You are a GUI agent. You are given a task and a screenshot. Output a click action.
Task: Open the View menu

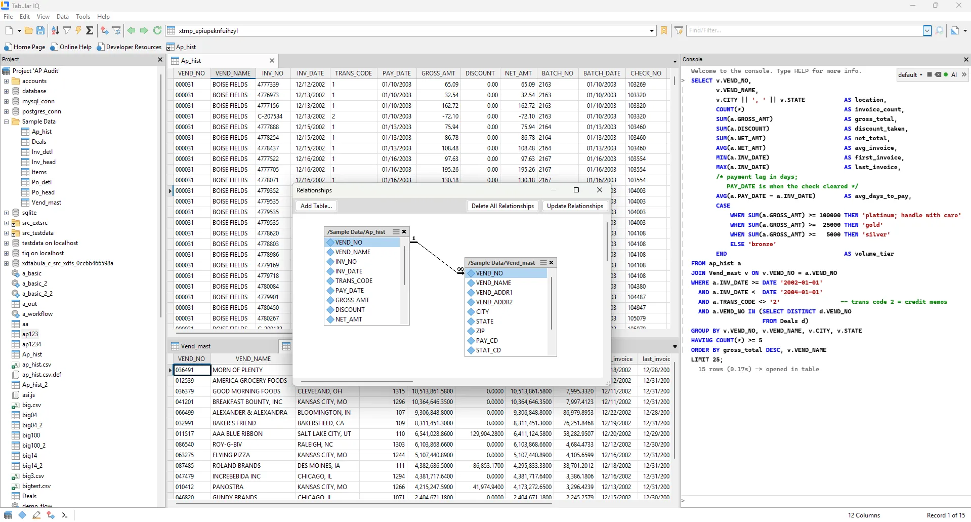44,17
